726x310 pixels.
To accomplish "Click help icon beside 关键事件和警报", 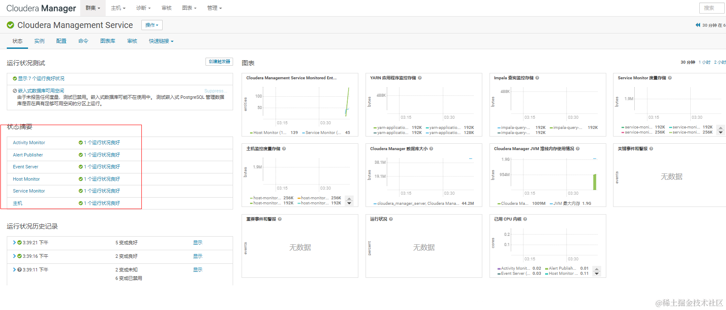I will [x=651, y=149].
